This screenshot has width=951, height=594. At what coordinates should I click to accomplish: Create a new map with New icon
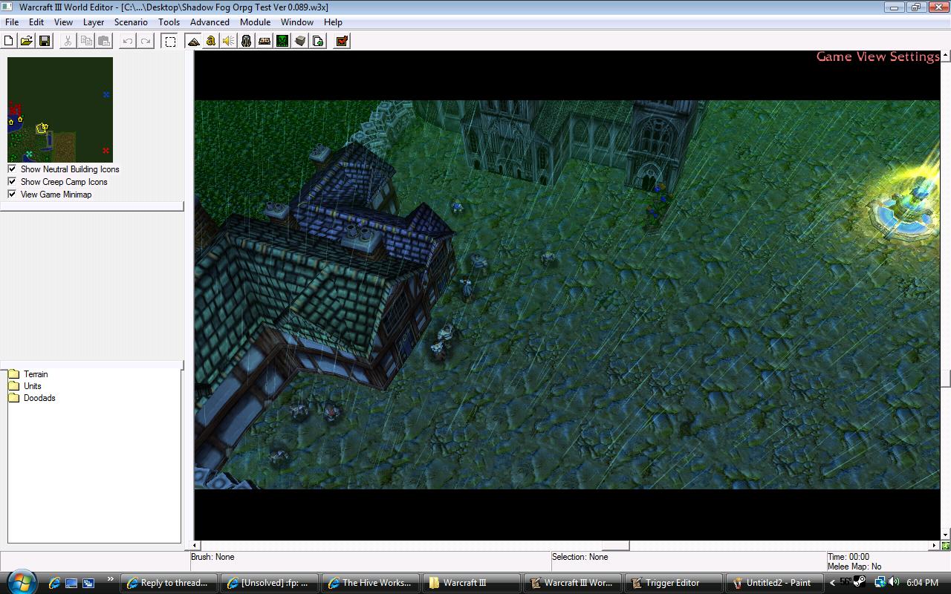[x=9, y=41]
